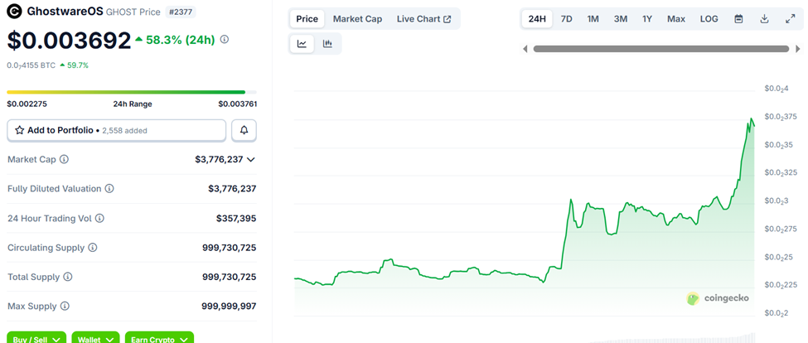Open Live Chart in new window

[423, 19]
